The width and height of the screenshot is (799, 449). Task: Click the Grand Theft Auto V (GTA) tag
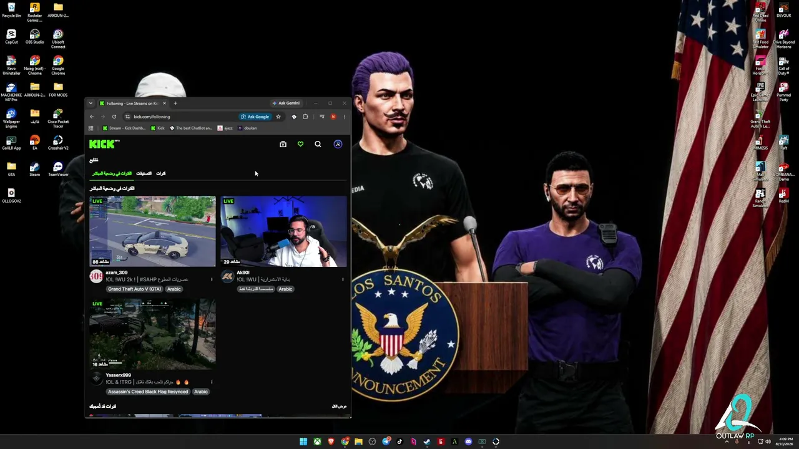click(x=134, y=289)
